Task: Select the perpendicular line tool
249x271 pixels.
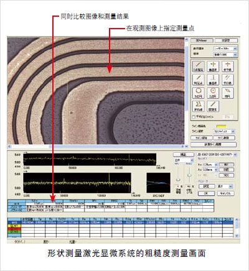Action: tap(213, 80)
